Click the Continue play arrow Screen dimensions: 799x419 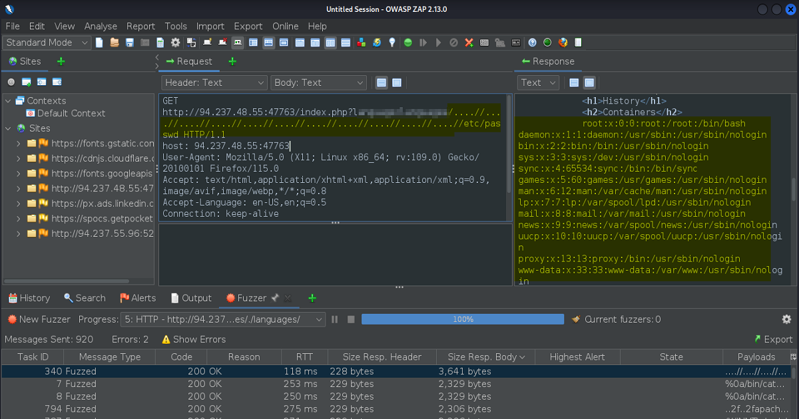click(x=438, y=43)
